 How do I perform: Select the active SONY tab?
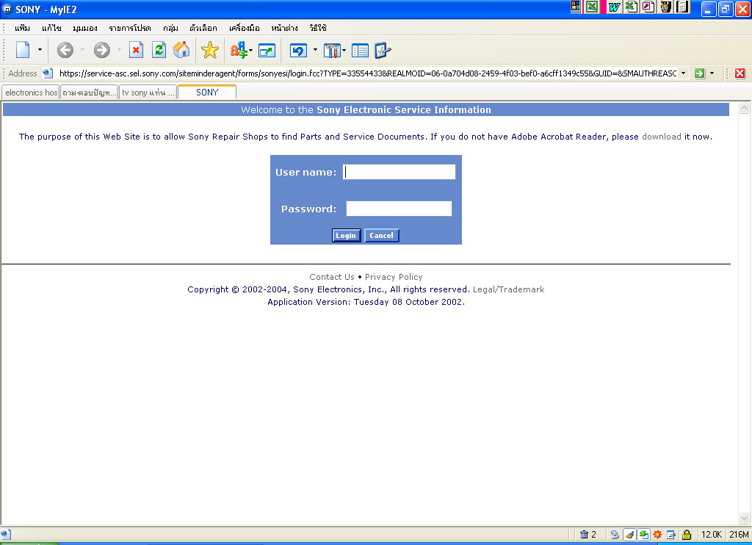point(206,92)
